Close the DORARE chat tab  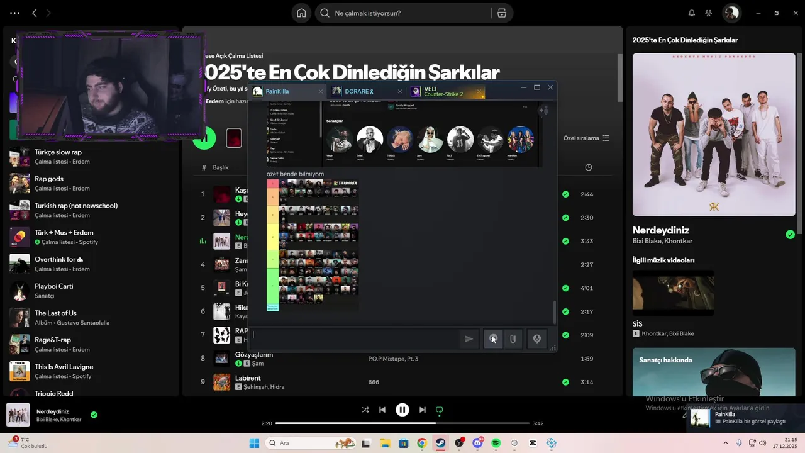pyautogui.click(x=400, y=91)
